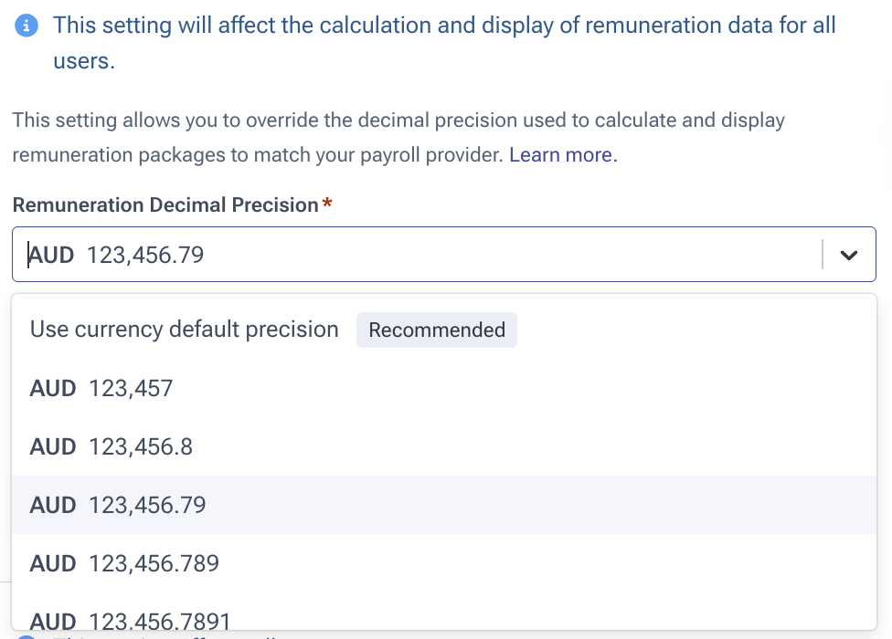This screenshot has height=639, width=892.
Task: Choose the AUD 123,456.789 three-decimal option
Action: coord(124,563)
